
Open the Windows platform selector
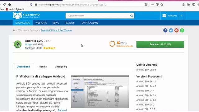(x=169, y=16)
